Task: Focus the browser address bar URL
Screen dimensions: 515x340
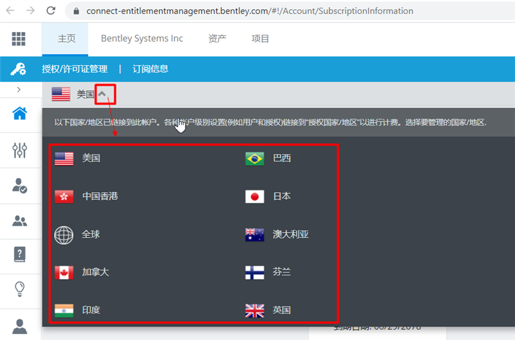Action: [x=250, y=11]
